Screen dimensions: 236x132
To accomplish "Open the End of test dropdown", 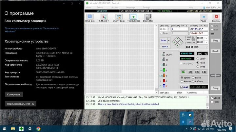I will point(197,47).
